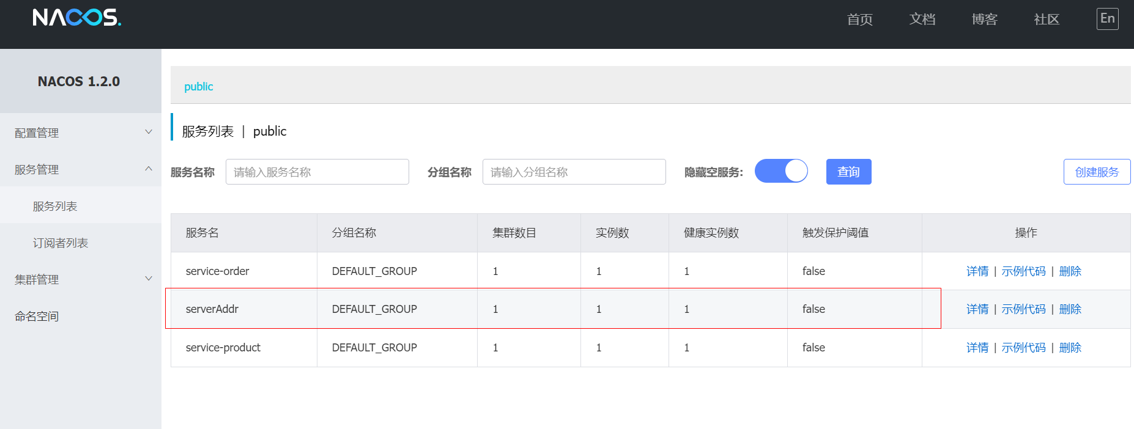The width and height of the screenshot is (1134, 429).
Task: Select the public namespace tab
Action: pyautogui.click(x=199, y=86)
